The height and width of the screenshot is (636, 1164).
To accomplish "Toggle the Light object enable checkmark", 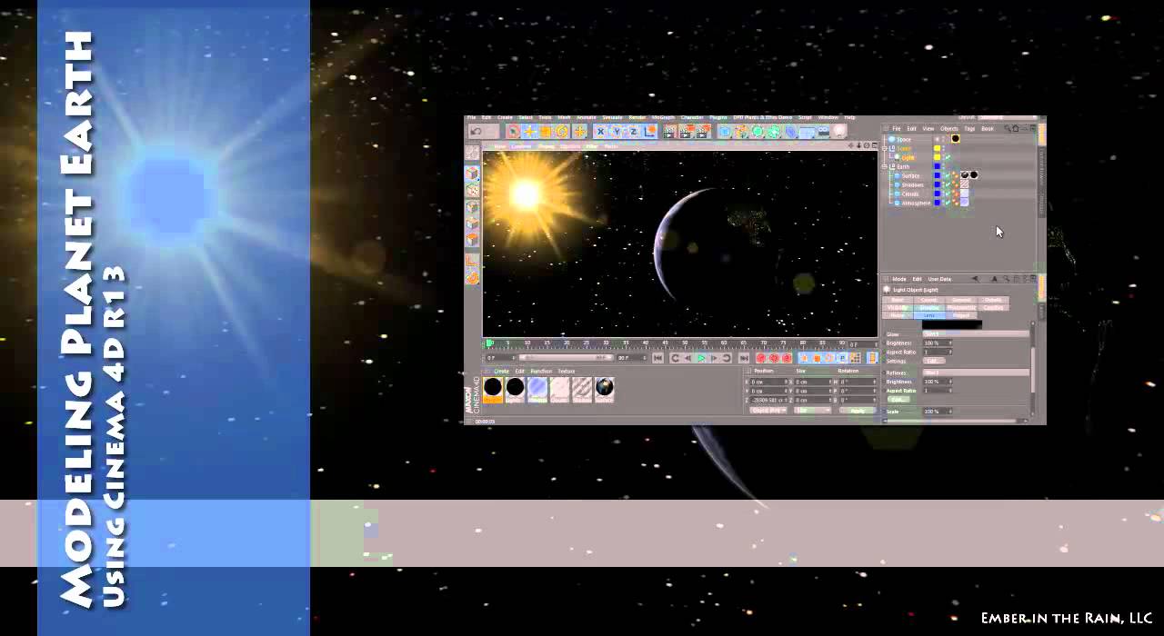I will pyautogui.click(x=948, y=157).
